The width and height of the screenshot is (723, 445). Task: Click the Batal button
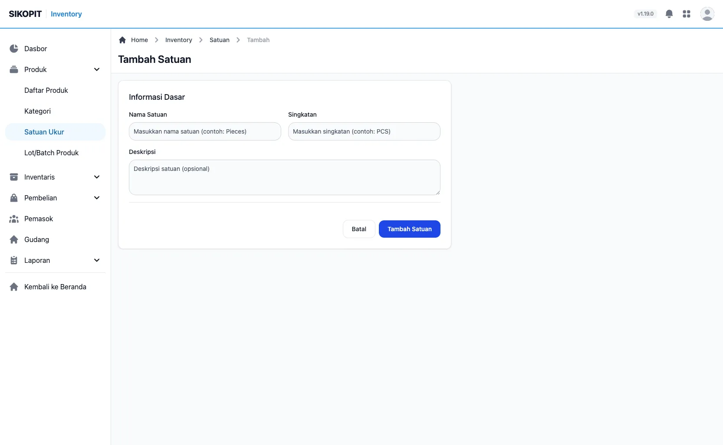(359, 229)
